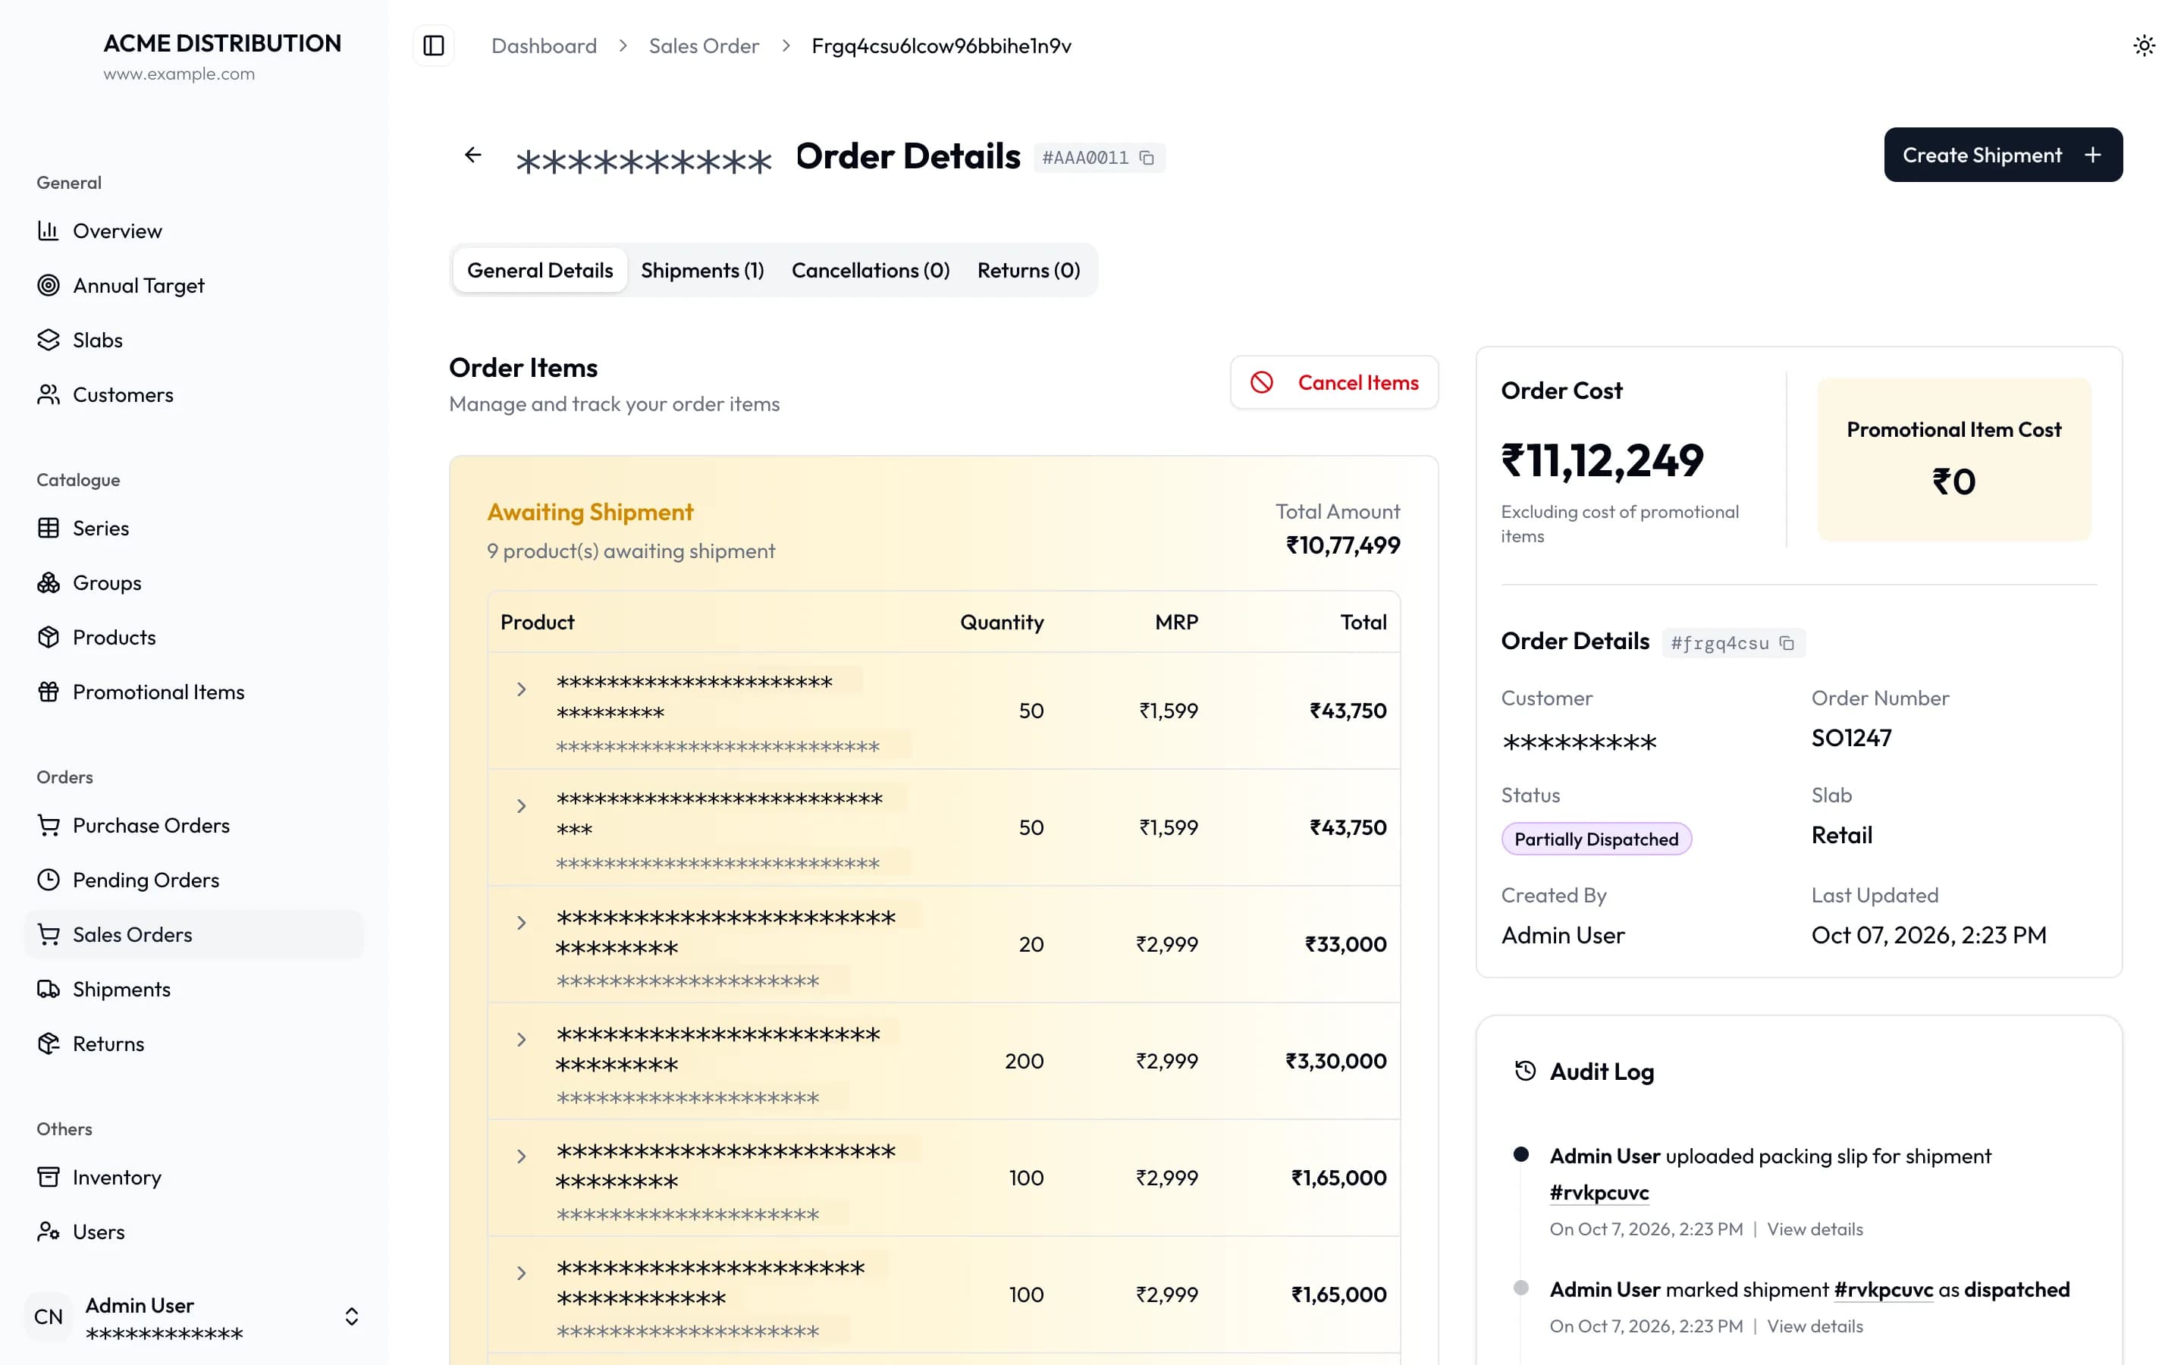Image resolution: width=2184 pixels, height=1365 pixels.
Task: Expand product row with quantity 200
Action: 521,1039
